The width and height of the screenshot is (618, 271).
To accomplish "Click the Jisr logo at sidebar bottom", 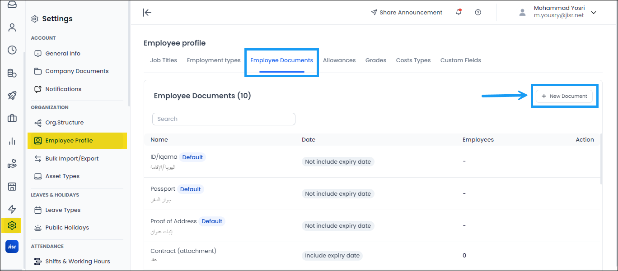I will point(12,246).
